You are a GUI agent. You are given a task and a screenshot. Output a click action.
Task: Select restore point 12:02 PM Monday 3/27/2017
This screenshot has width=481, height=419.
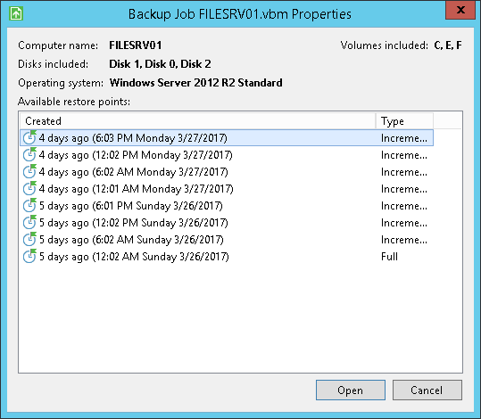[x=227, y=155]
